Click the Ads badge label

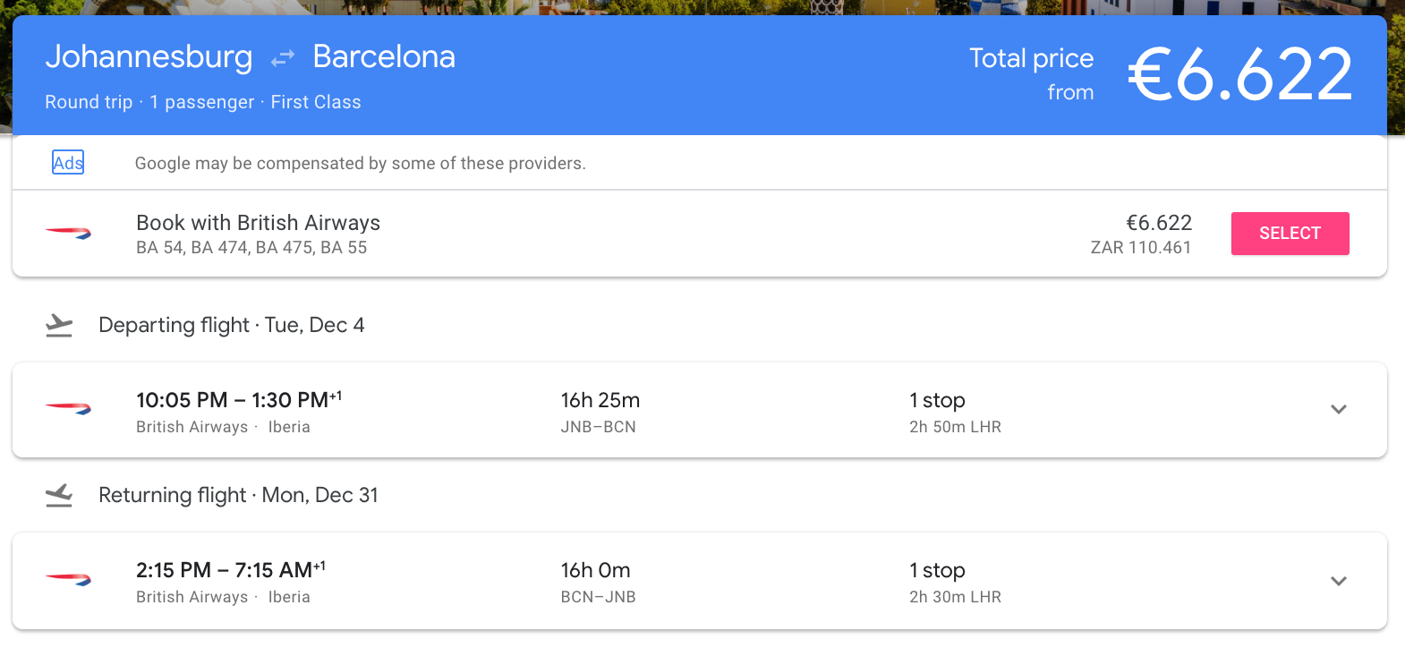click(68, 162)
